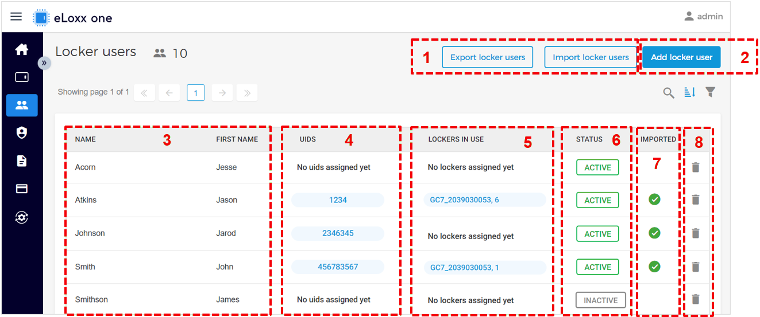Select the locker users sidebar icon
Viewport: 760px width, 317px height.
[22, 105]
